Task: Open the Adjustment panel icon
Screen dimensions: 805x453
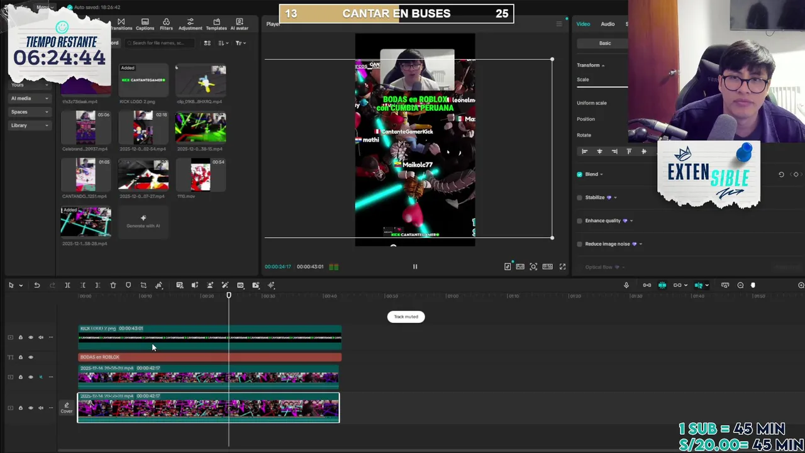Action: (x=190, y=24)
